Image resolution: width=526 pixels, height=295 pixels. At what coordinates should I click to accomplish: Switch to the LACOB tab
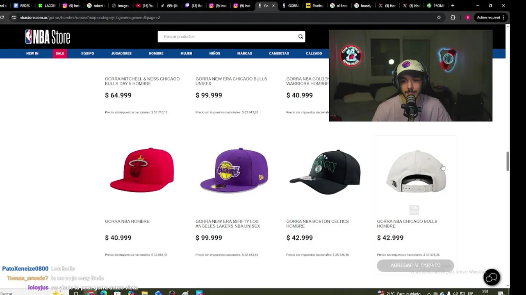[46, 6]
